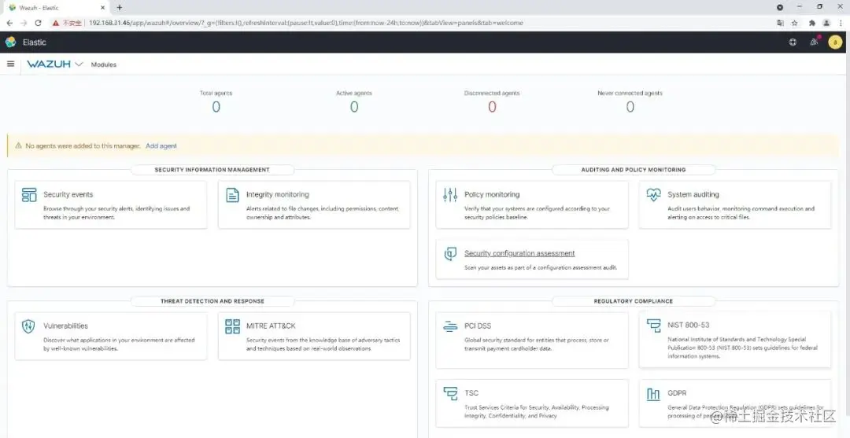Open Security configuration assessment link
The image size is (850, 438).
519,253
